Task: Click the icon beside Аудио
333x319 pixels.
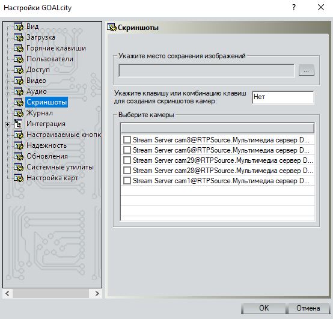Action: pyautogui.click(x=19, y=91)
